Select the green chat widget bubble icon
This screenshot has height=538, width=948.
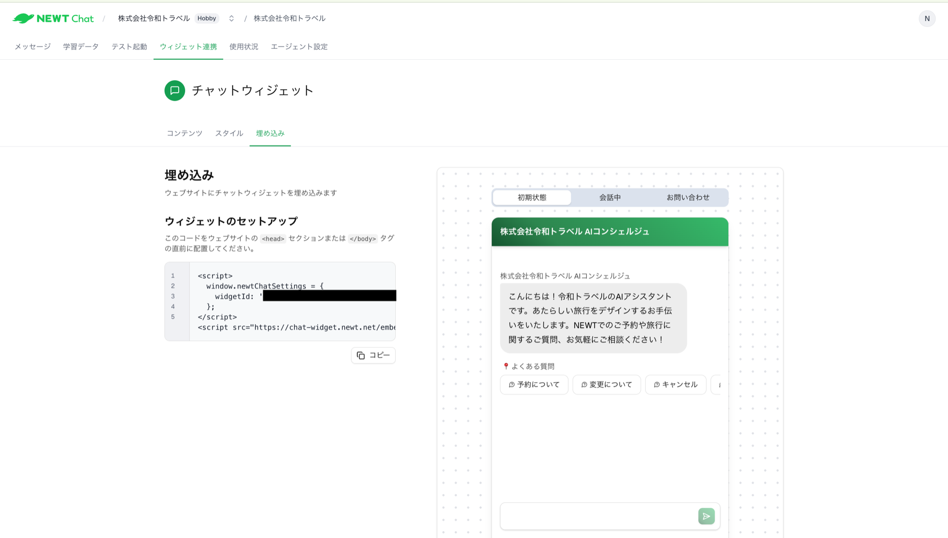174,91
